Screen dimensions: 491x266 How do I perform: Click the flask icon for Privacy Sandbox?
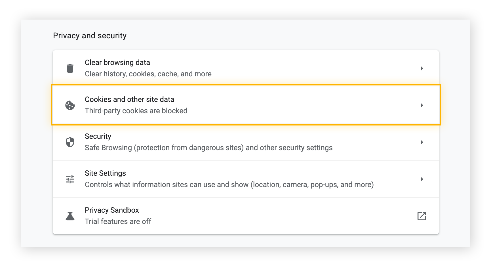coord(70,216)
